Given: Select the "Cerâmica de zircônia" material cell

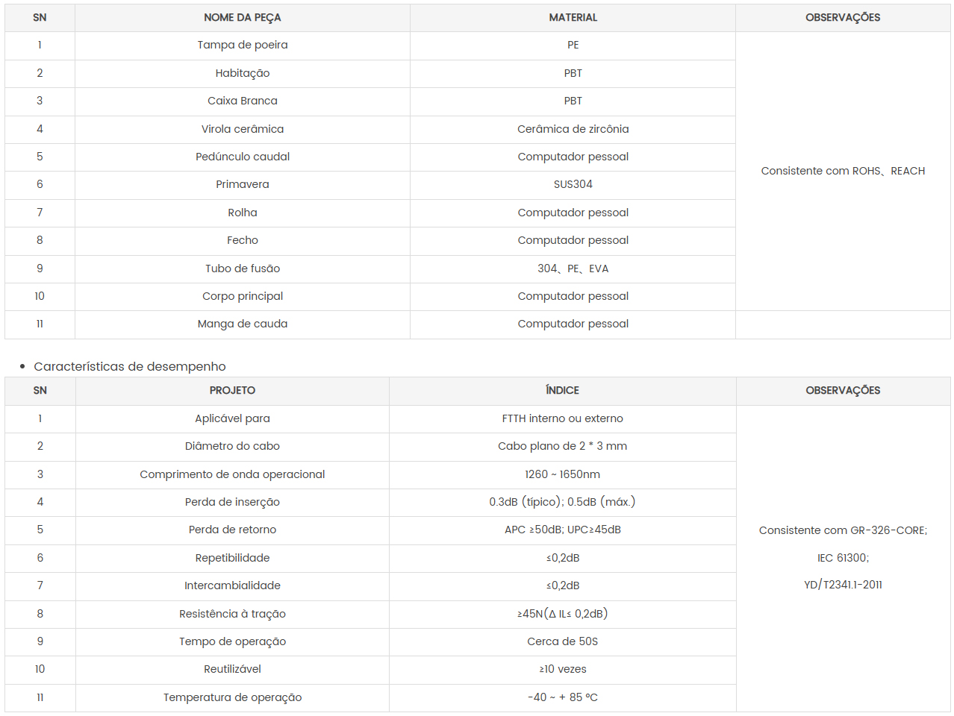Looking at the screenshot, I should pyautogui.click(x=573, y=129).
